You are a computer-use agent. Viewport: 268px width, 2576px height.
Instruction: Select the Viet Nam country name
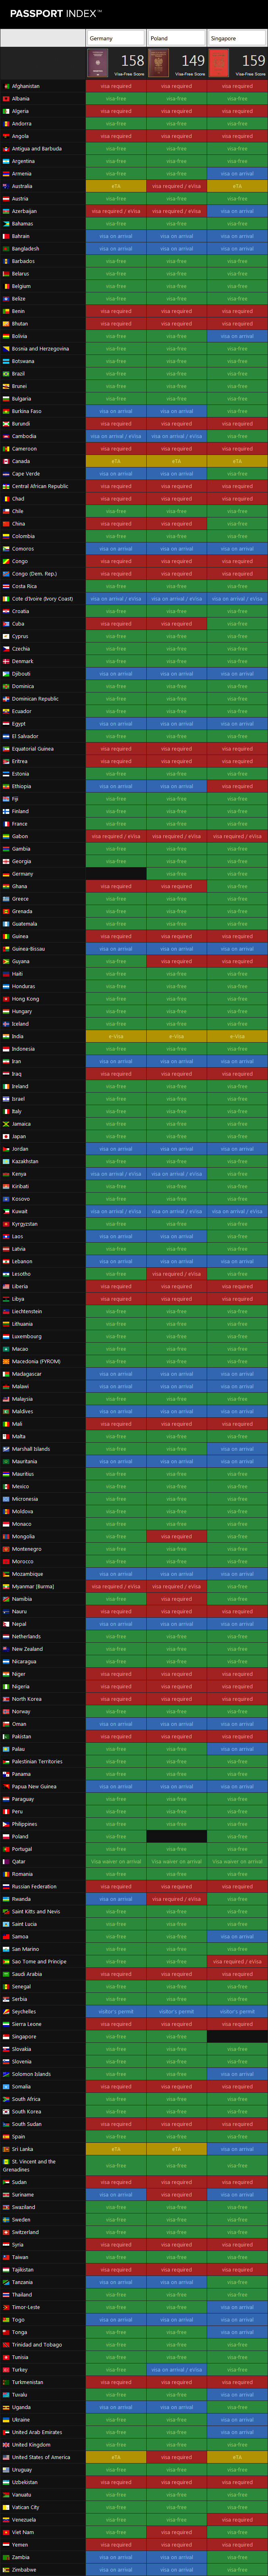pyautogui.click(x=22, y=2532)
